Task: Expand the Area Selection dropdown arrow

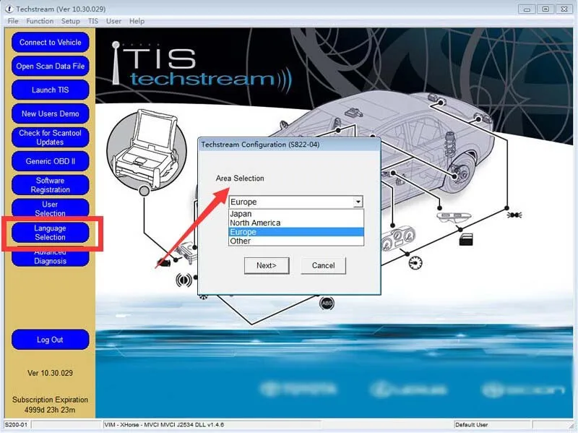Action: point(358,202)
